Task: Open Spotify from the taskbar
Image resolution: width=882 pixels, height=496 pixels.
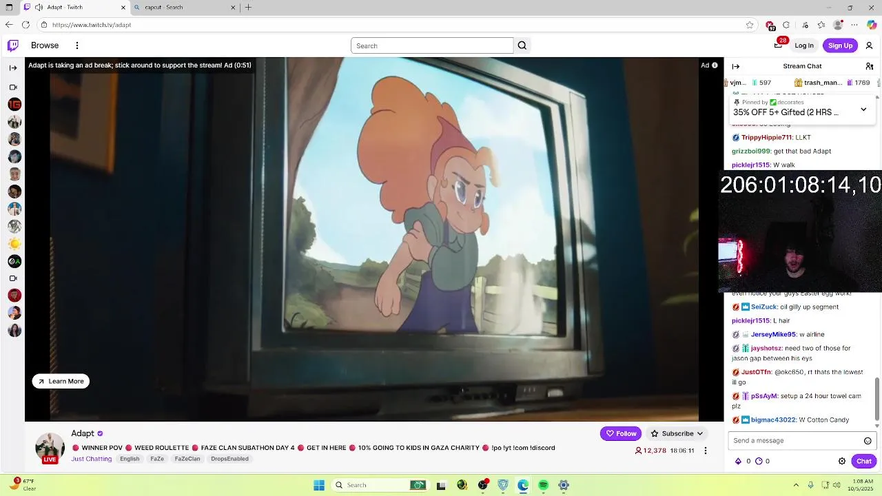Action: [543, 485]
